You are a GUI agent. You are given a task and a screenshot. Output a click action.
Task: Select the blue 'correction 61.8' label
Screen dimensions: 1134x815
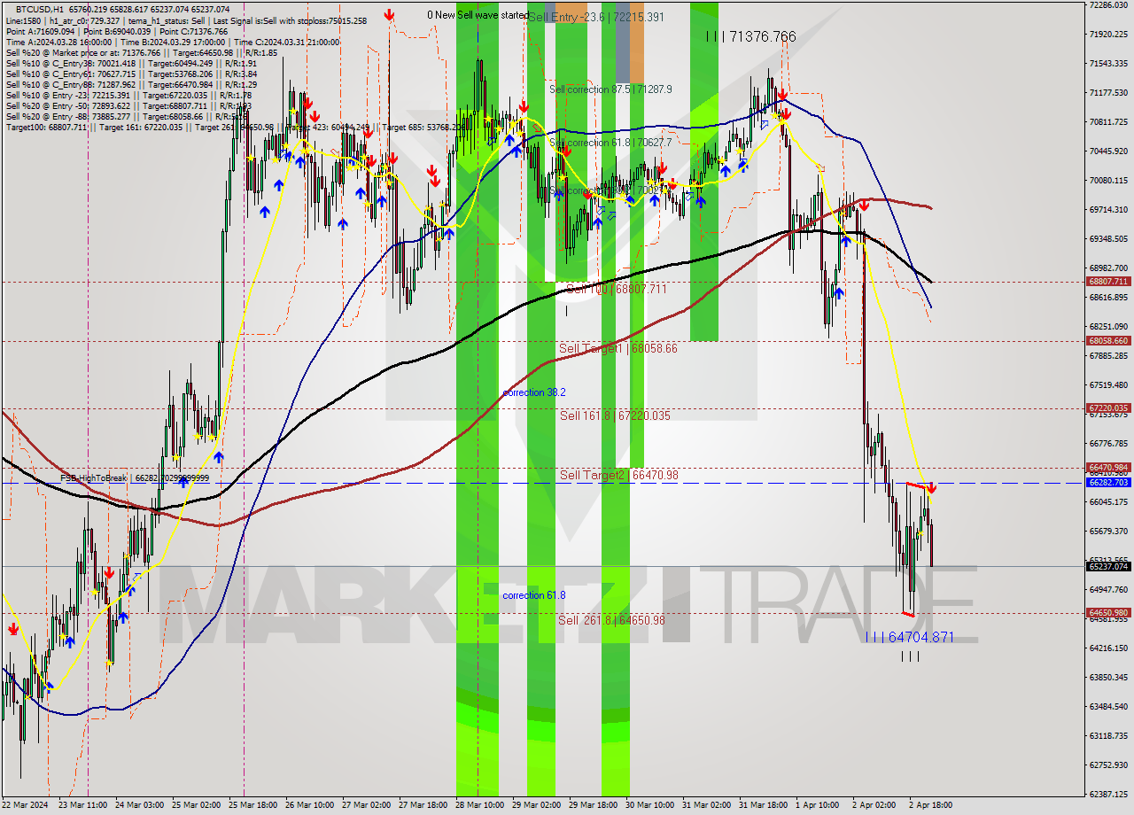pyautogui.click(x=534, y=595)
